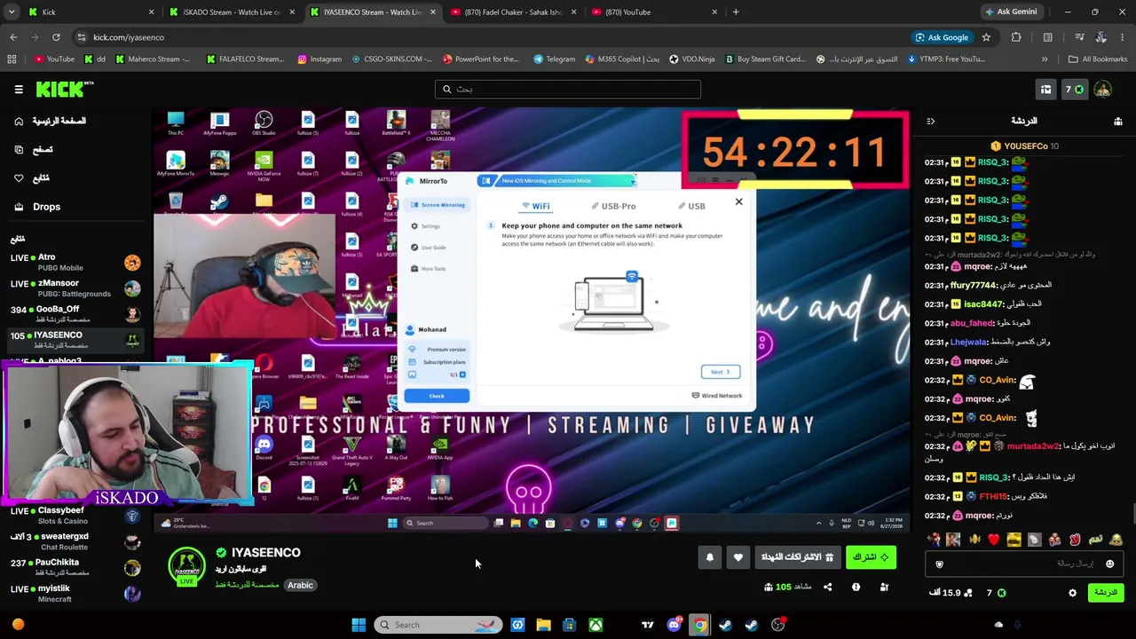Toggle follow with the heart button
The width and height of the screenshot is (1136, 639).
pos(738,557)
